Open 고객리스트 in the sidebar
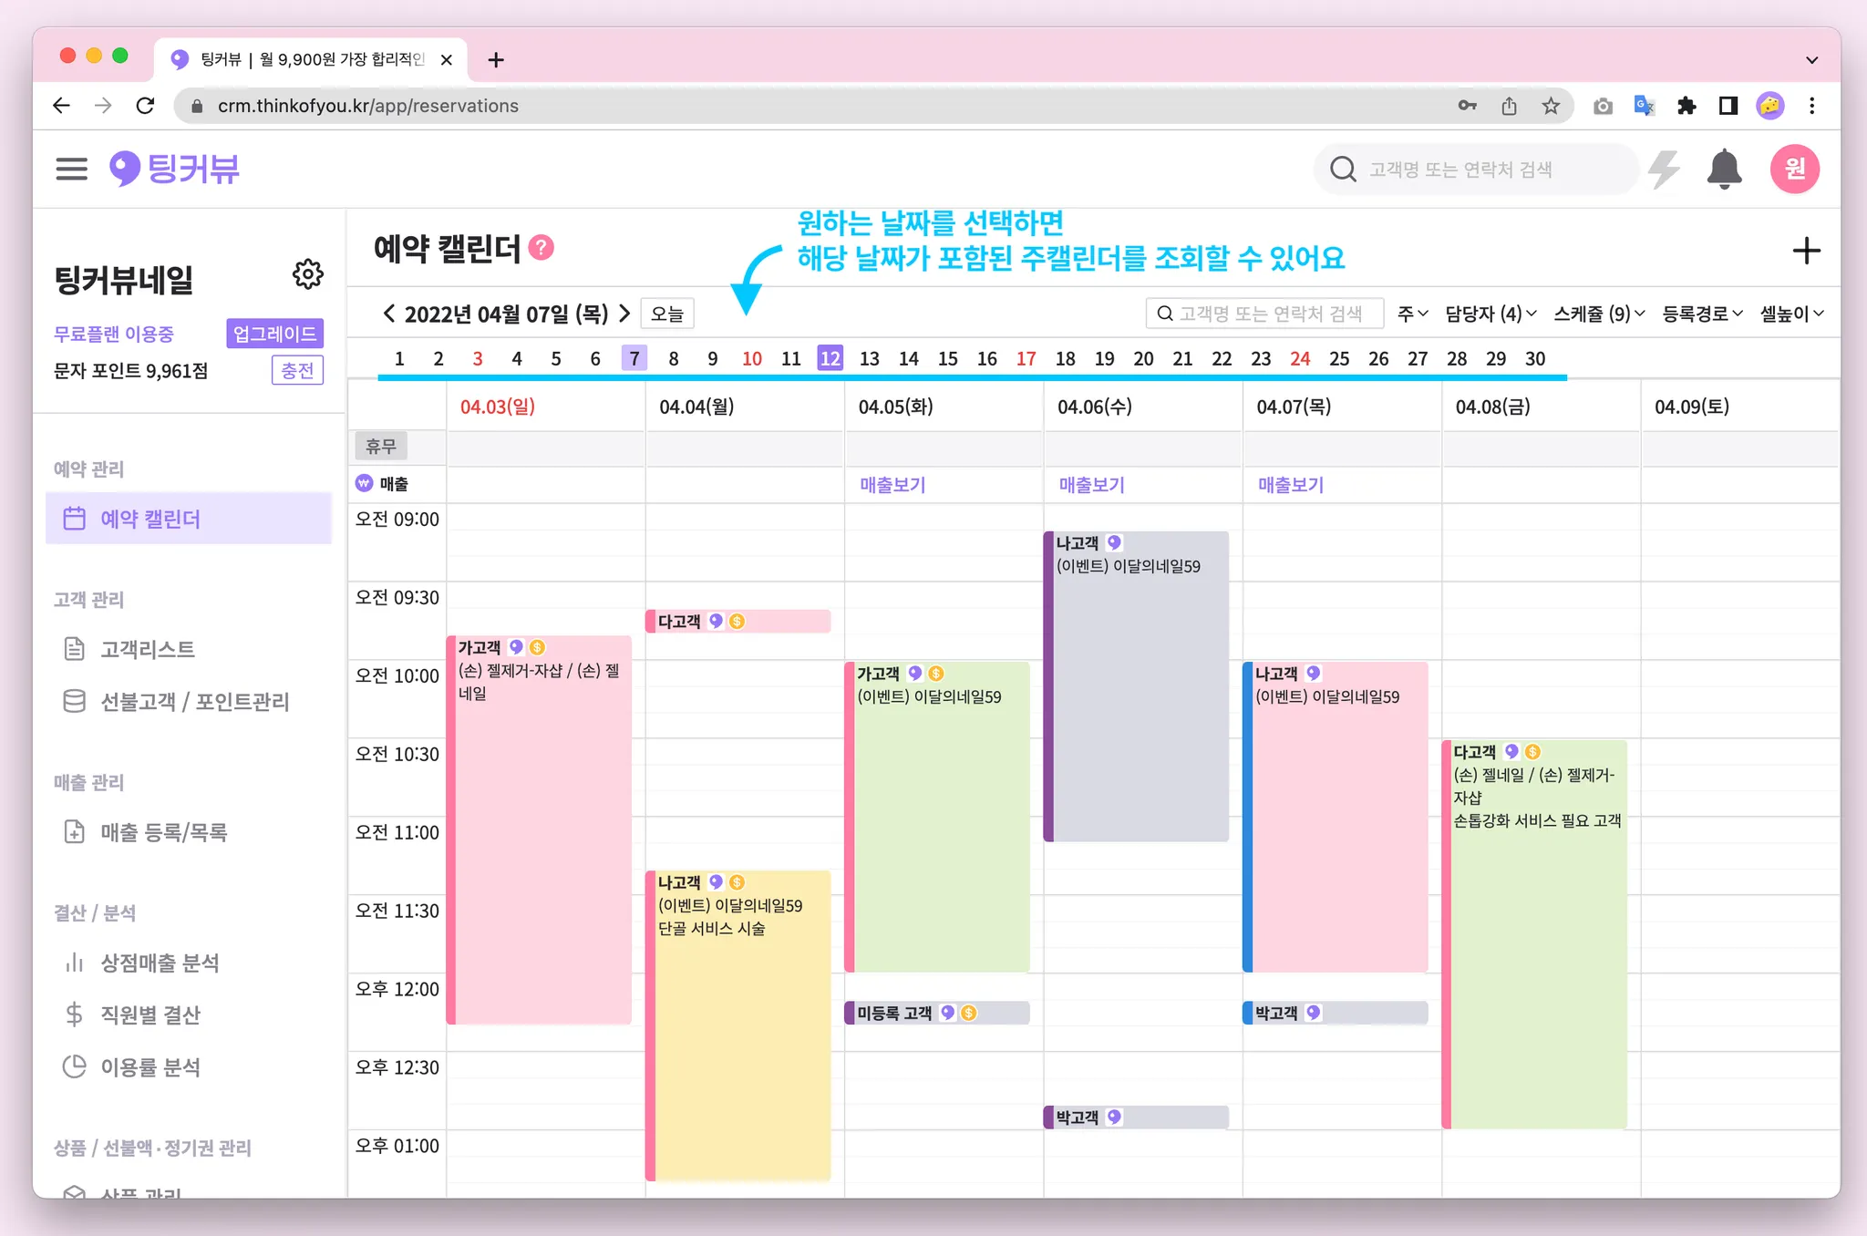 click(147, 649)
